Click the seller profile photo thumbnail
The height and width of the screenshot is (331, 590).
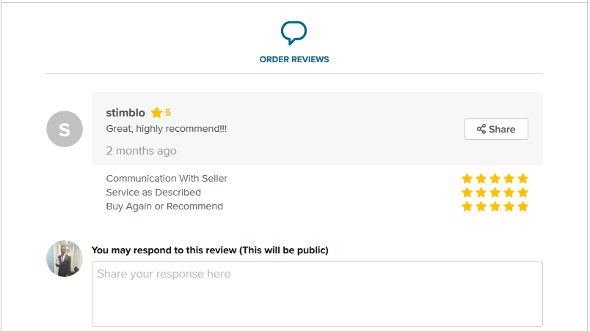(x=65, y=259)
